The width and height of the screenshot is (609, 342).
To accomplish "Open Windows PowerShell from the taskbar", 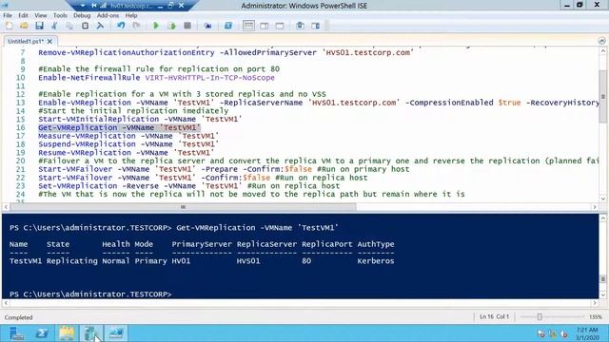I will coord(42,333).
